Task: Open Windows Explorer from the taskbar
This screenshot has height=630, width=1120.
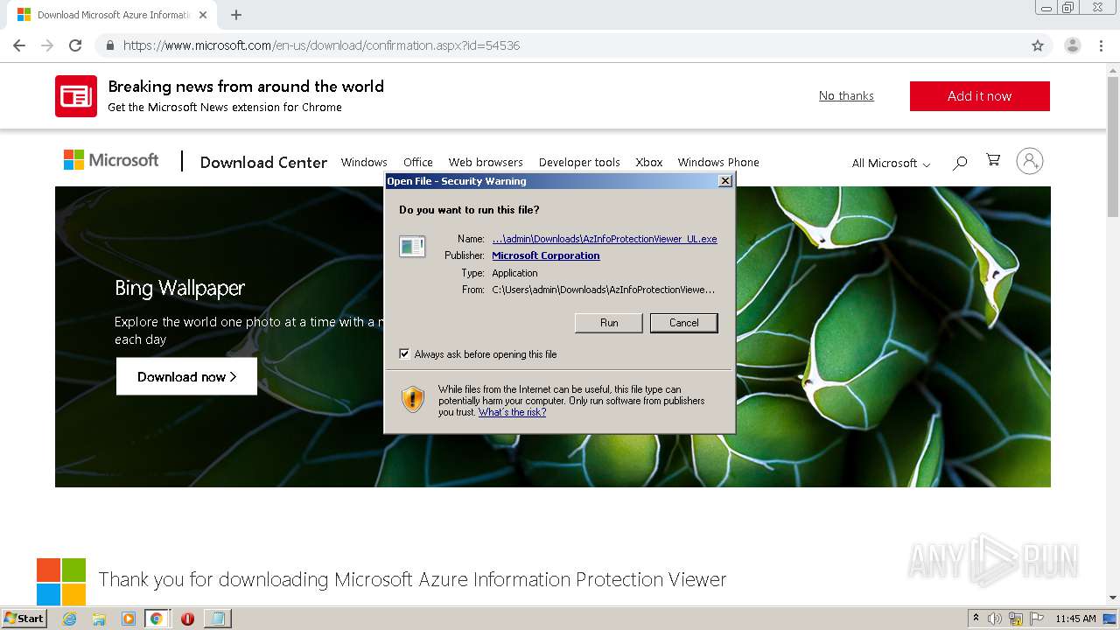Action: 99,619
